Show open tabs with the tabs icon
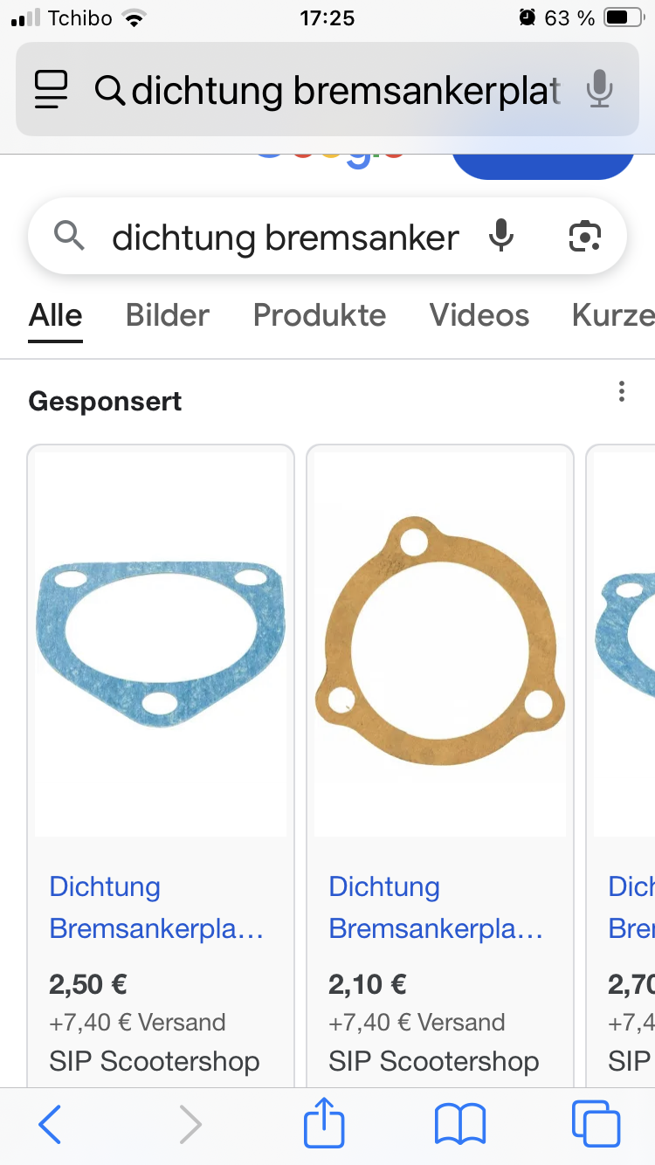The image size is (655, 1165). [596, 1124]
